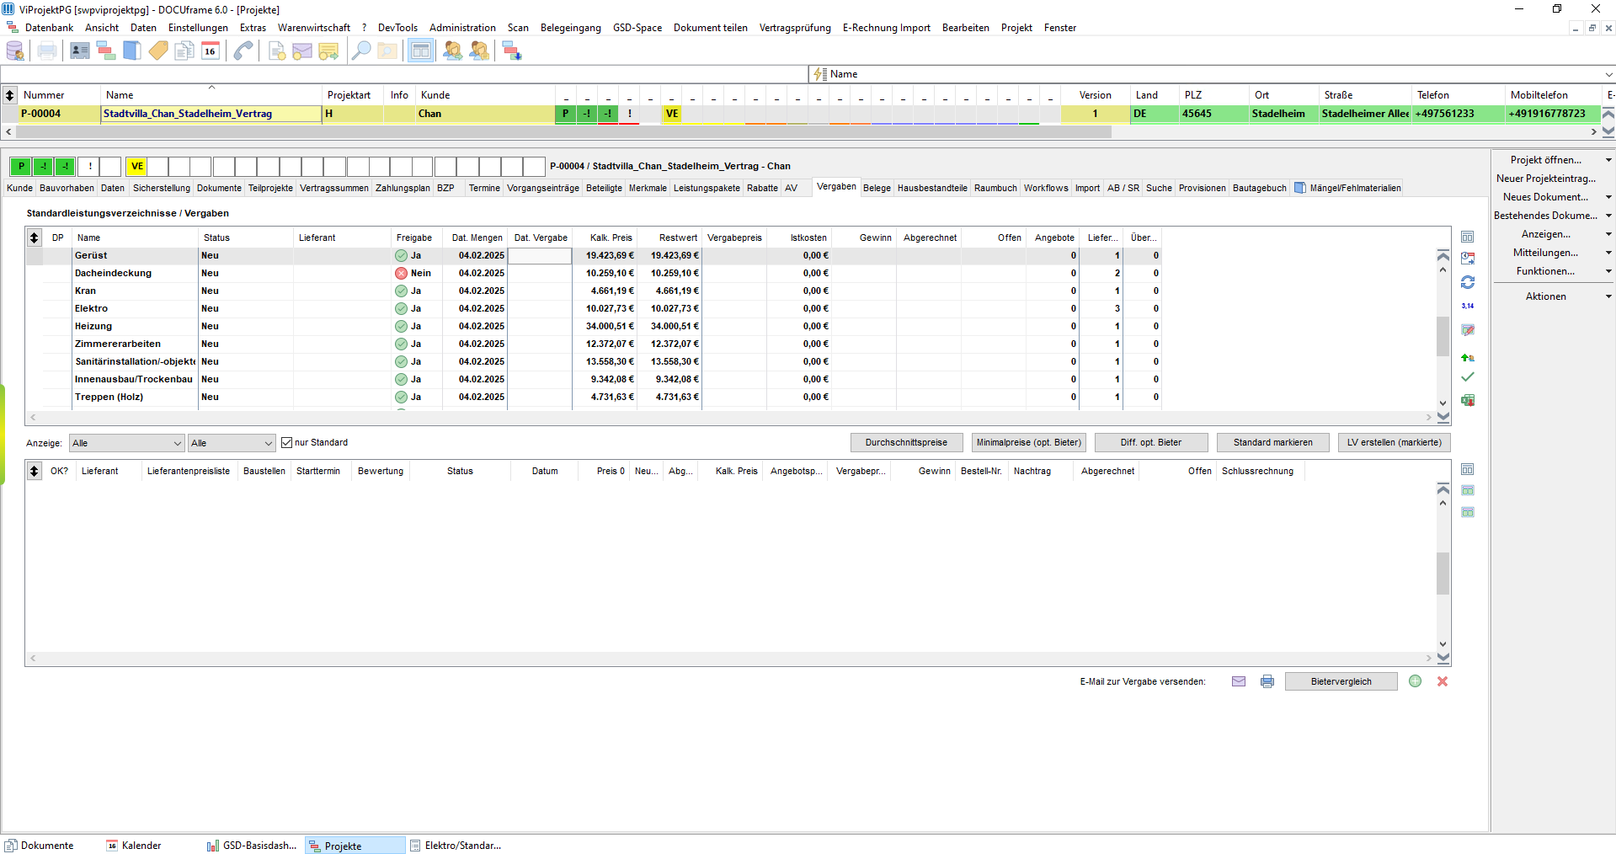The width and height of the screenshot is (1616, 854).
Task: Click the green add circle icon
Action: (x=1416, y=681)
